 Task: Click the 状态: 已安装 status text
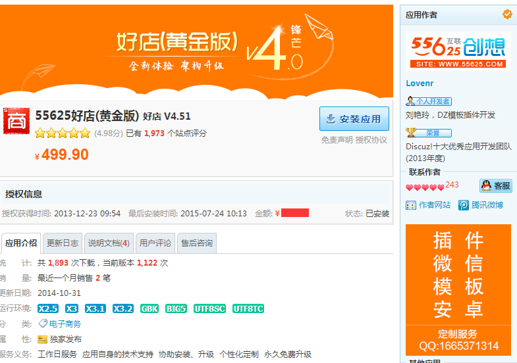click(367, 214)
